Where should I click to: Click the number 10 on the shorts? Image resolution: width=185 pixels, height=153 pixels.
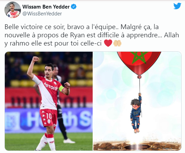49,116
